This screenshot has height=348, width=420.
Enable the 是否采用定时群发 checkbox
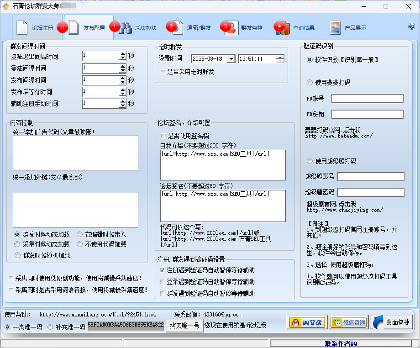(163, 72)
